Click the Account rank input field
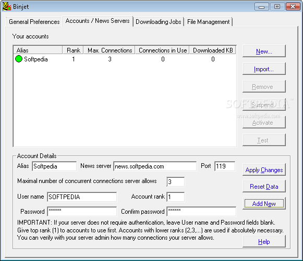 coord(175,197)
